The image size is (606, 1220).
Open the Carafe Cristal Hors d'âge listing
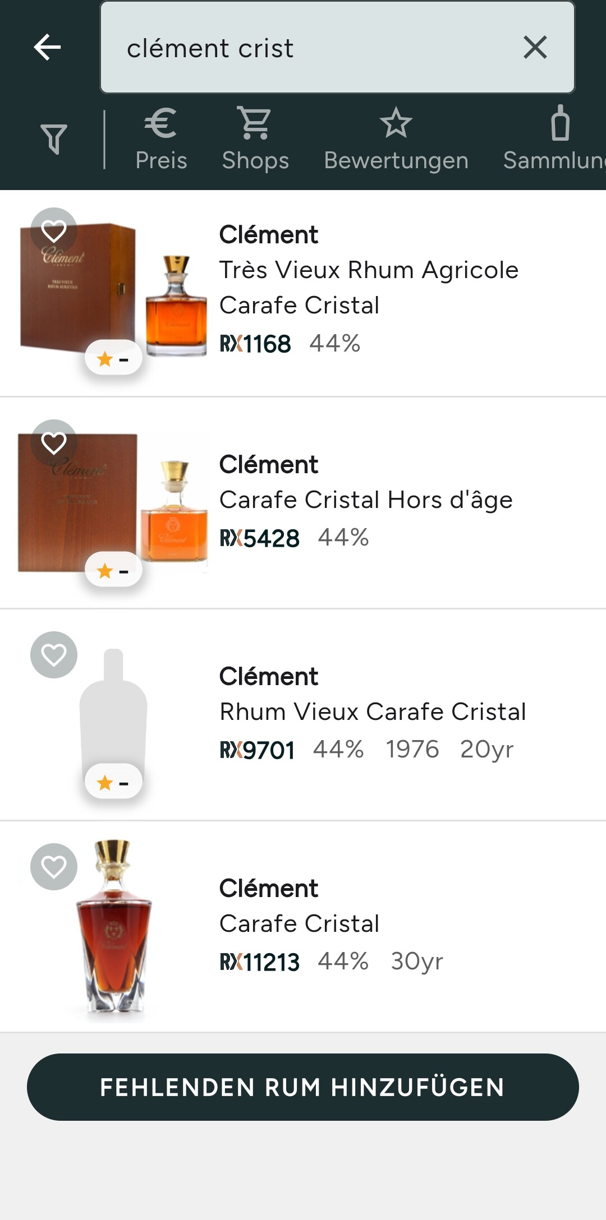point(366,500)
